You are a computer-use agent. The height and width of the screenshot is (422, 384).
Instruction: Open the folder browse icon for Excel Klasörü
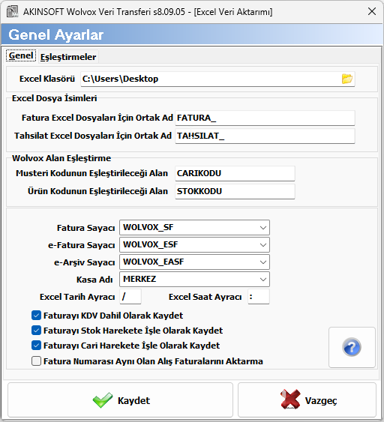(346, 79)
